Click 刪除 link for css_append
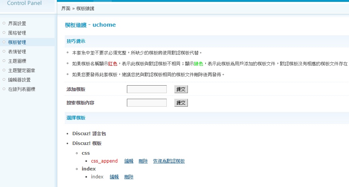This screenshot has width=349, height=187. pyautogui.click(x=143, y=161)
